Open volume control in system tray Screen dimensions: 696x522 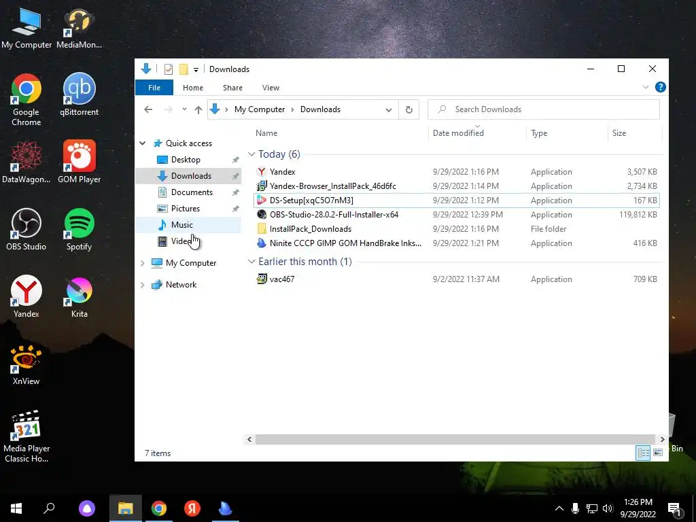608,508
